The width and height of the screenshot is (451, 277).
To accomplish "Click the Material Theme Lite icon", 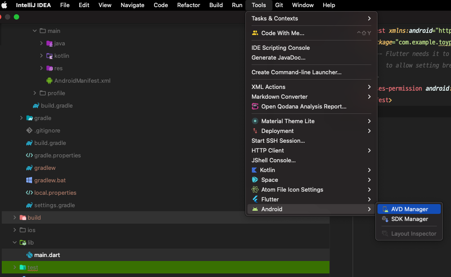I will [255, 121].
